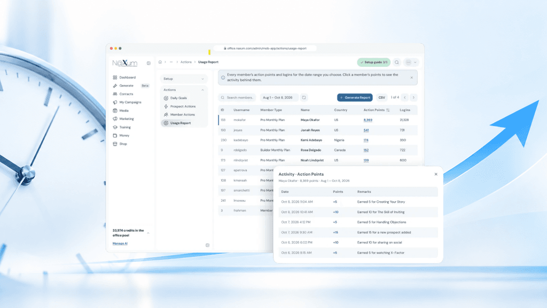Open the Dashboard icon in sidebar
The width and height of the screenshot is (547, 308).
[115, 77]
